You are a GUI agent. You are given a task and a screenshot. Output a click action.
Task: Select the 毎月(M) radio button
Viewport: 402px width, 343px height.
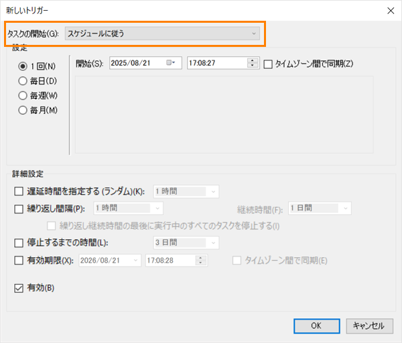click(x=23, y=111)
